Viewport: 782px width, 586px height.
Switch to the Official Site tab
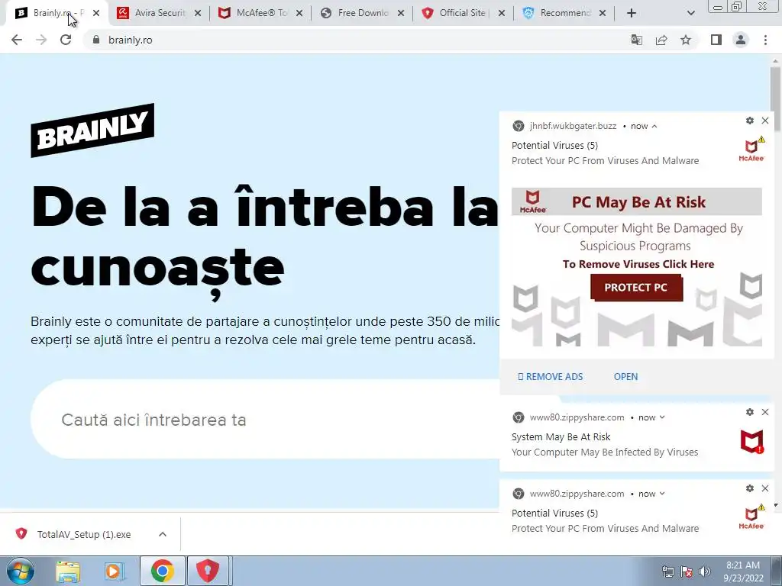[462, 13]
